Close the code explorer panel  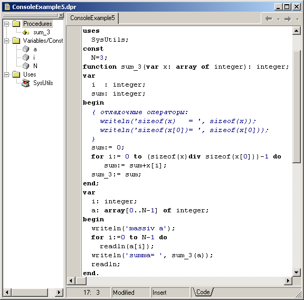(61, 15)
